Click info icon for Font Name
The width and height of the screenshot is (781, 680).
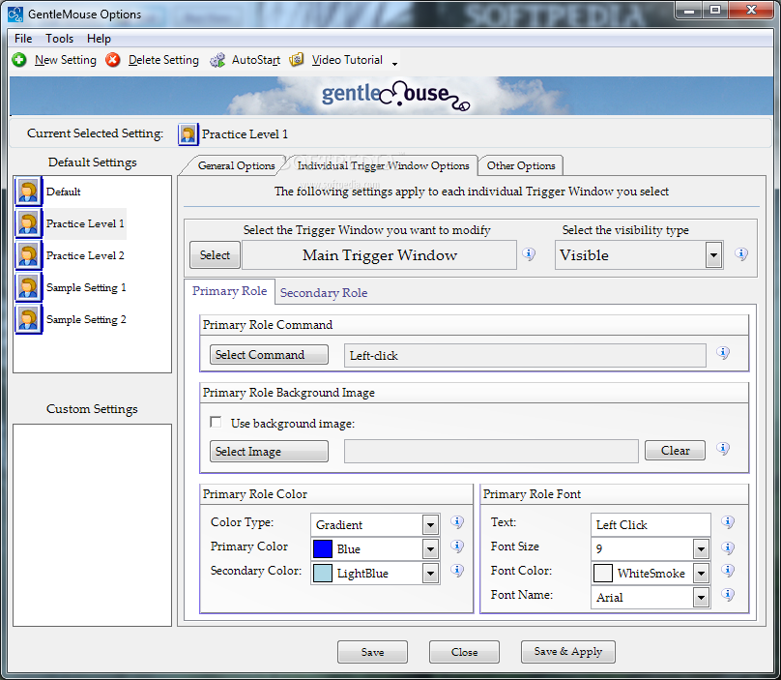click(x=728, y=594)
